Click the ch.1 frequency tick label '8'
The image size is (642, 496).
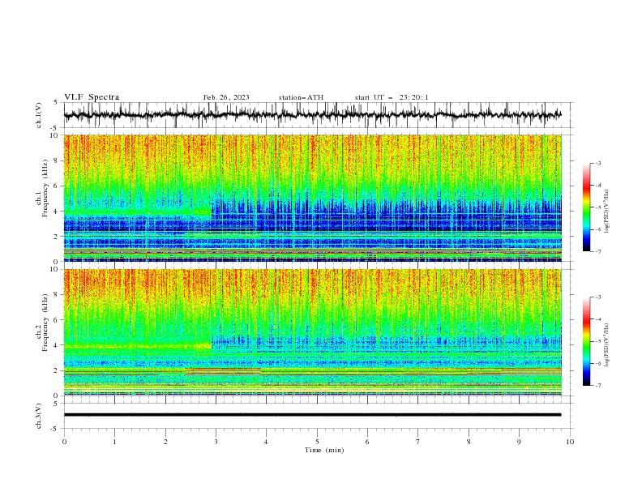pos(58,160)
